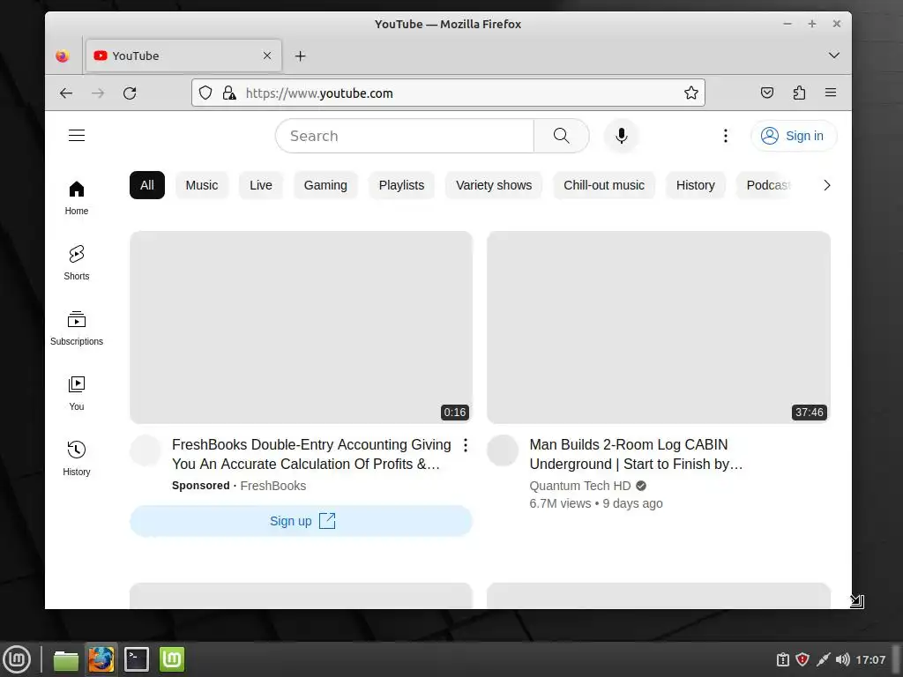The height and width of the screenshot is (677, 903).
Task: Show next category chips arrow
Action: coord(827,185)
